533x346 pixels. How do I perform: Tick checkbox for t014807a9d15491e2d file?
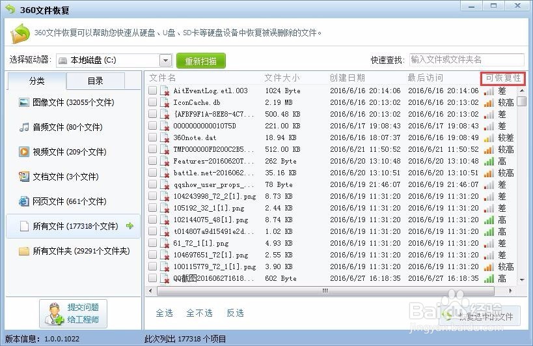click(x=153, y=231)
